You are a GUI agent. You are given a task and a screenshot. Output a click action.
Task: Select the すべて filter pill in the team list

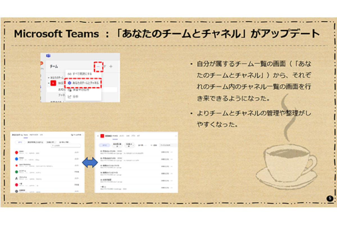click(20, 142)
